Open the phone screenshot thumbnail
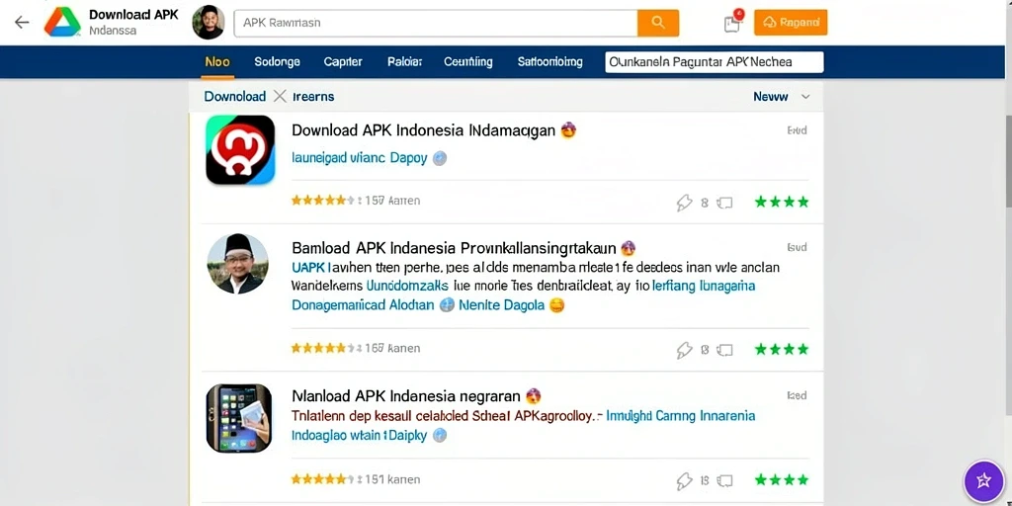This screenshot has height=506, width=1012. 239,418
